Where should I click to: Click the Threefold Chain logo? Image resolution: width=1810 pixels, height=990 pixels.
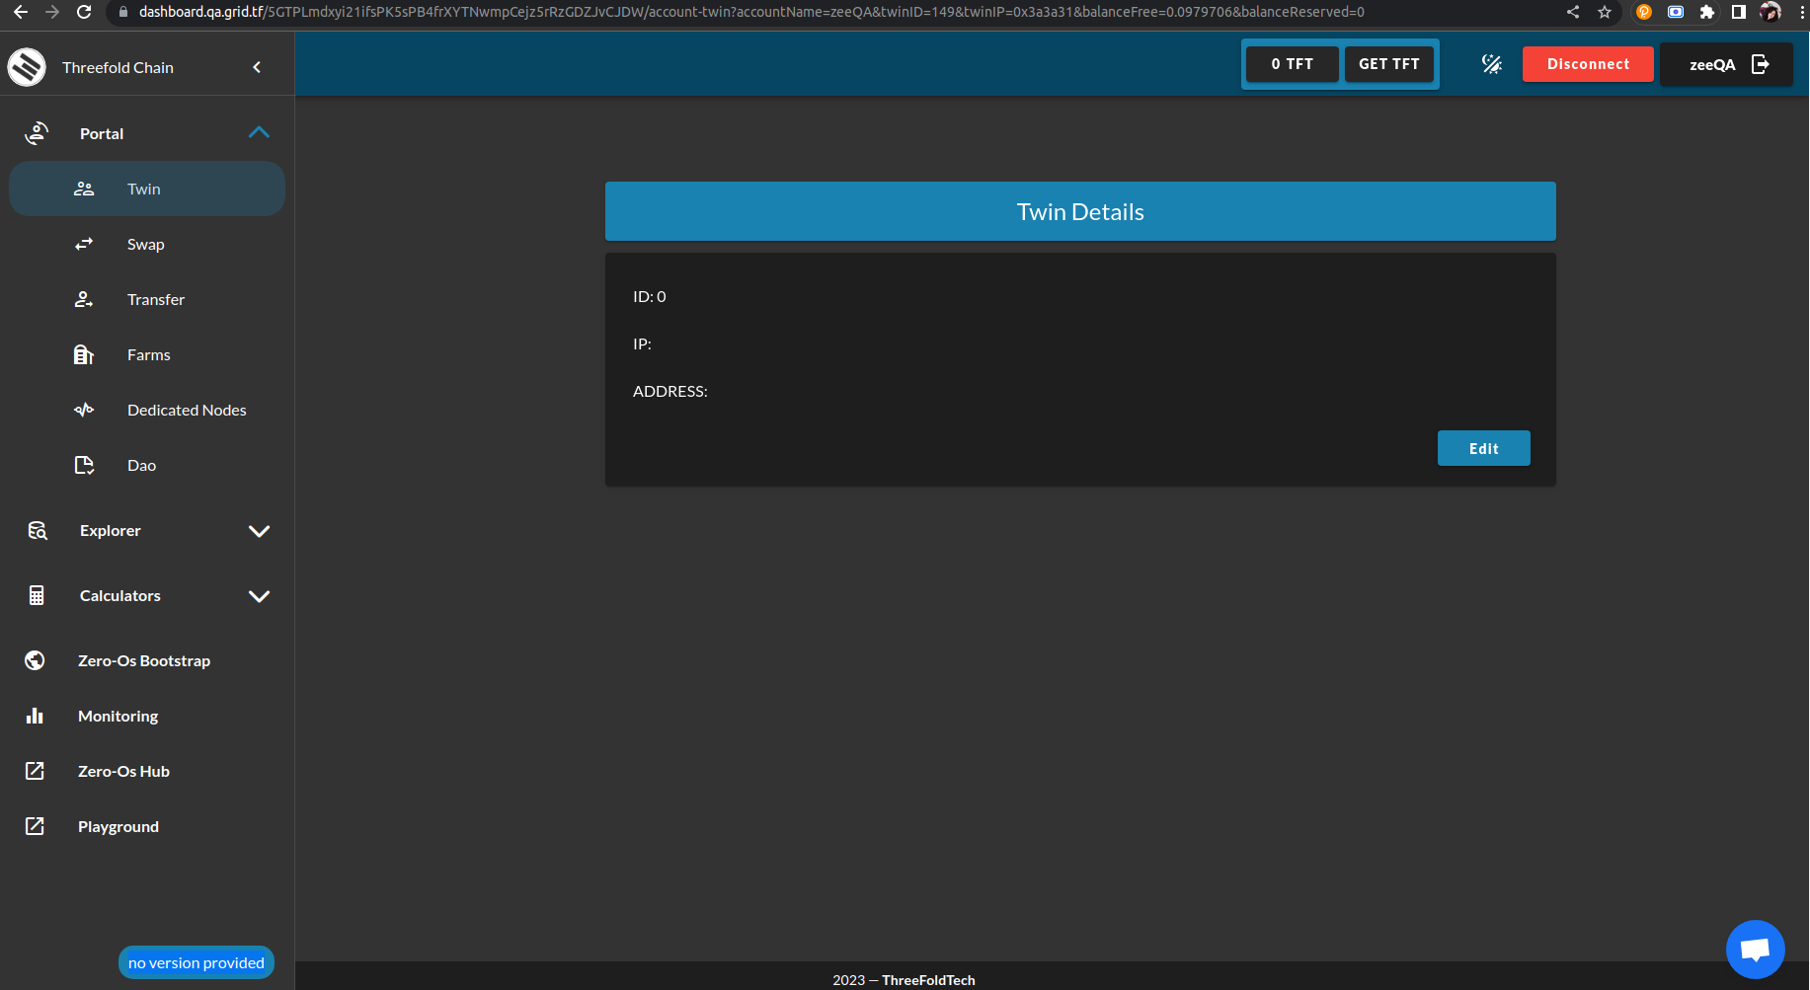[x=27, y=66]
